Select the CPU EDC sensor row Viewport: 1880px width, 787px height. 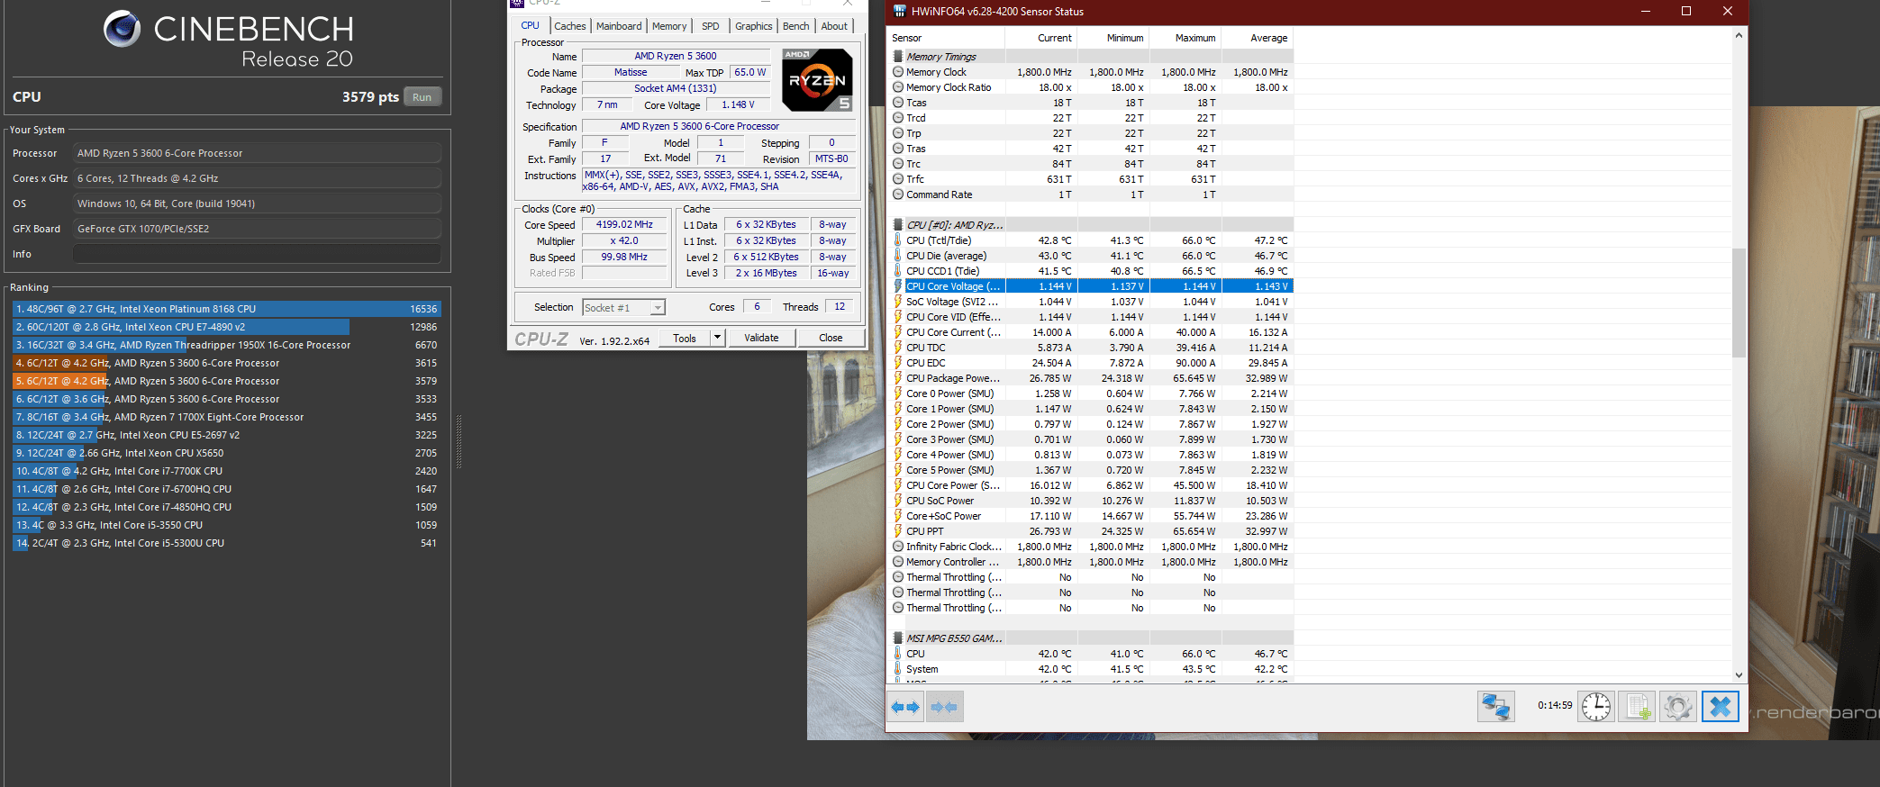(x=1091, y=363)
